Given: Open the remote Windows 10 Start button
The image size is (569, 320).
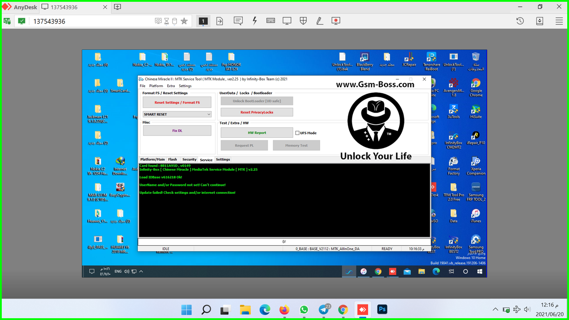Looking at the screenshot, I should point(480,271).
